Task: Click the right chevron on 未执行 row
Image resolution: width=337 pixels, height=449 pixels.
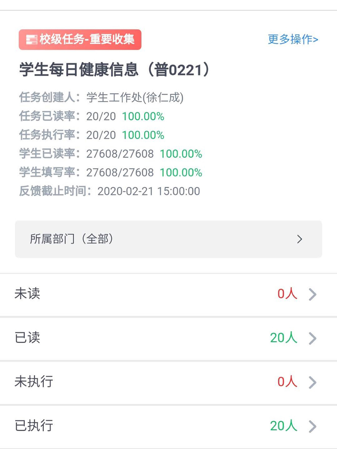Action: [312, 382]
